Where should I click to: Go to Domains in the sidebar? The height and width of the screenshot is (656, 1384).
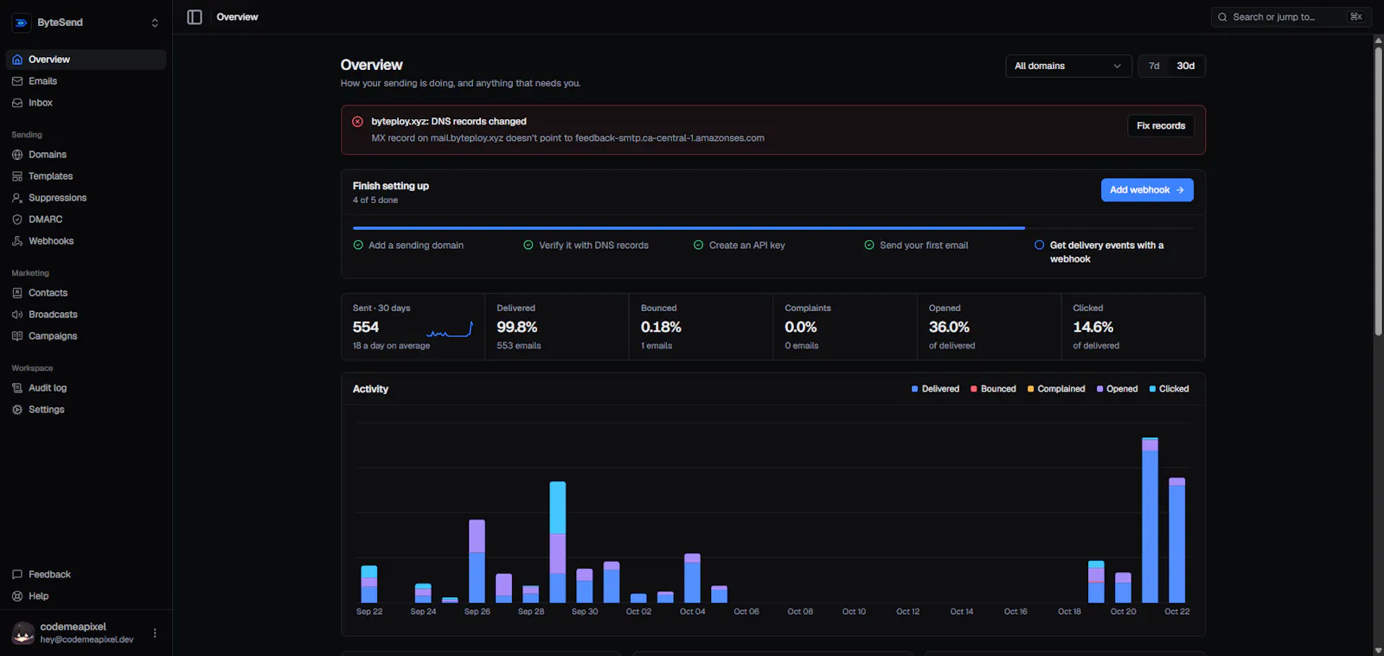(86, 155)
